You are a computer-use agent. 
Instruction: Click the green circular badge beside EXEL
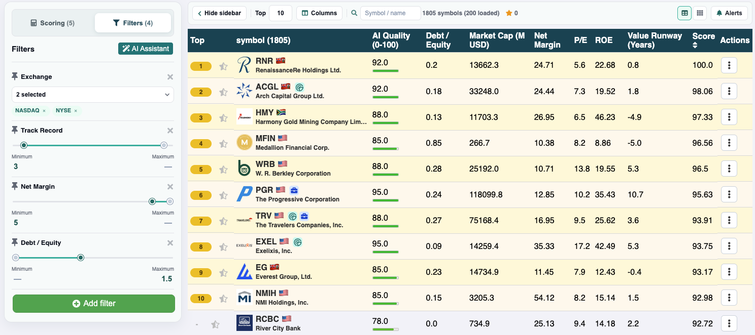coord(298,242)
